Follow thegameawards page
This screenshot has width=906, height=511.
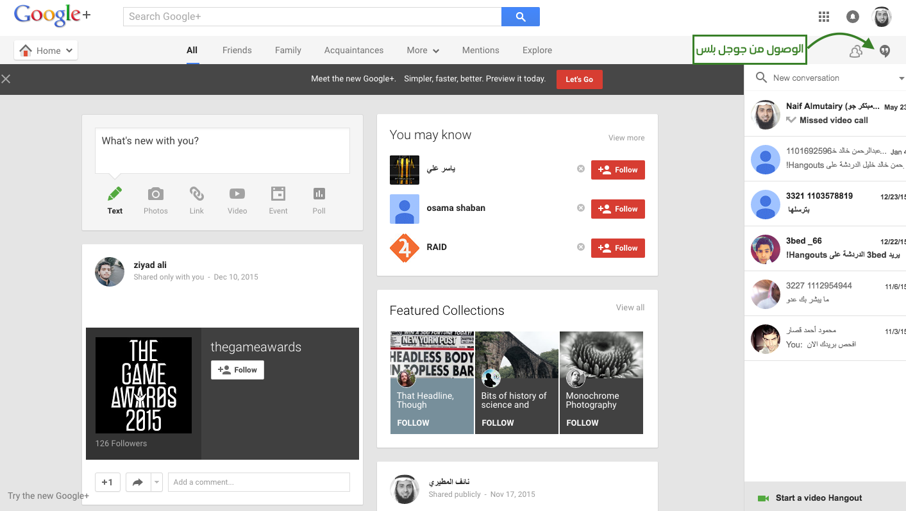(237, 370)
